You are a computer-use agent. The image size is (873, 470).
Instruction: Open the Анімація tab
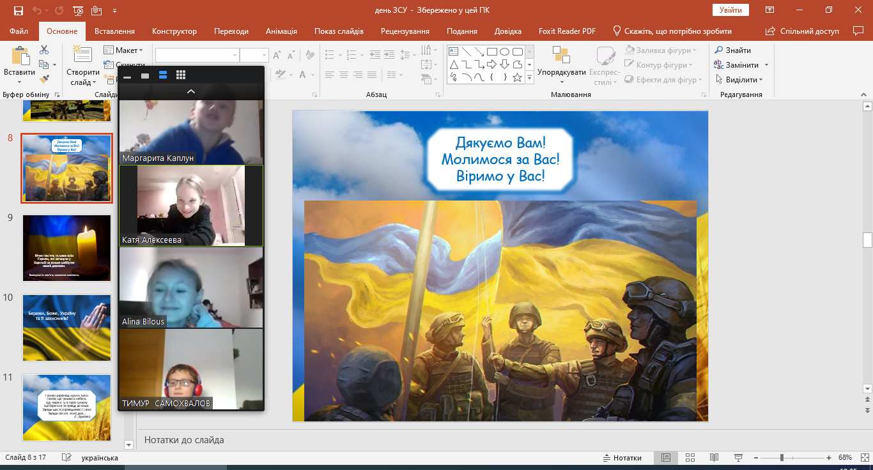tap(281, 31)
